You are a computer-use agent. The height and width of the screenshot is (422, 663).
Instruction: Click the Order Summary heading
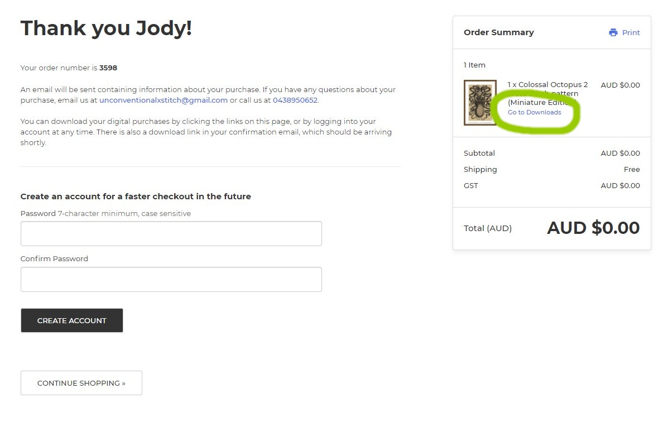498,32
